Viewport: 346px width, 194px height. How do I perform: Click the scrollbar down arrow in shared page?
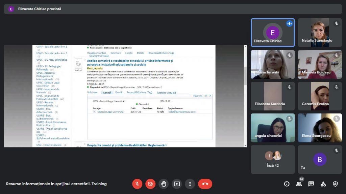[x=245, y=145]
